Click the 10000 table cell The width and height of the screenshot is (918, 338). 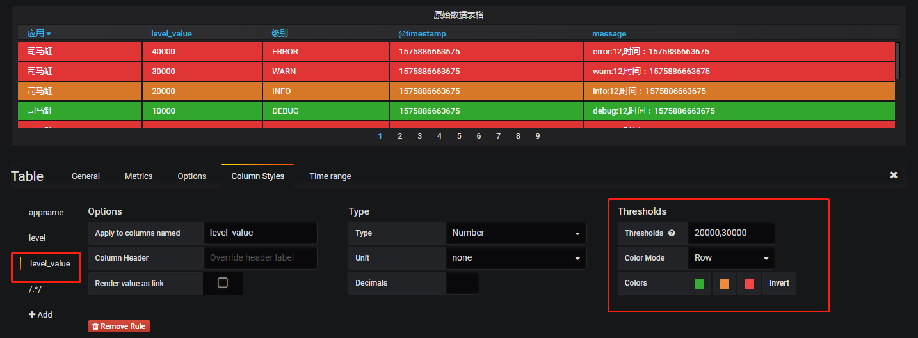[x=202, y=111]
